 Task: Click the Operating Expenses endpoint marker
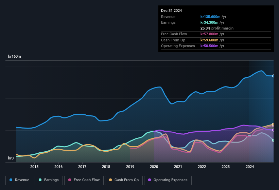point(273,130)
